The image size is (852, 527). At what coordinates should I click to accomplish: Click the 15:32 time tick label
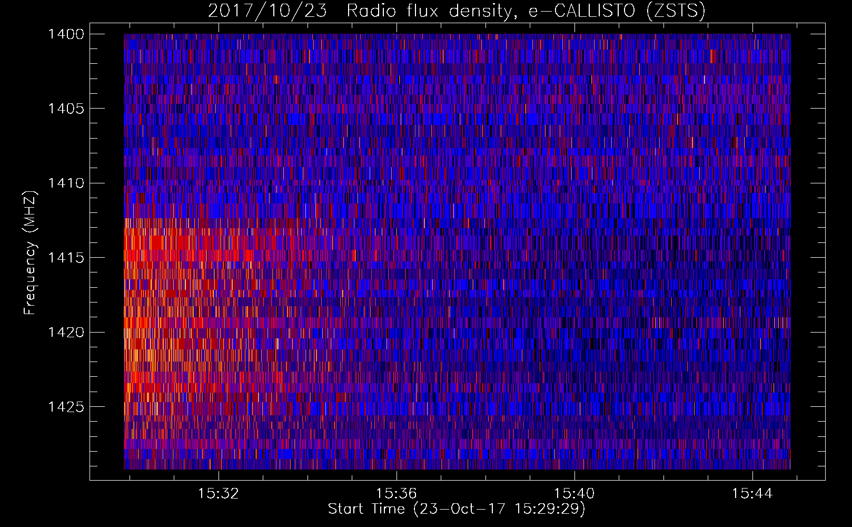point(219,494)
